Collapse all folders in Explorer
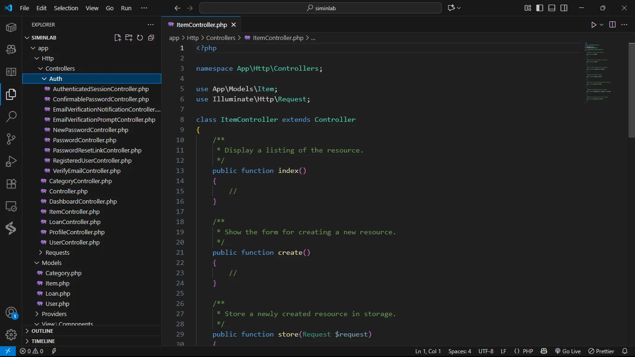The width and height of the screenshot is (635, 357). coord(151,38)
